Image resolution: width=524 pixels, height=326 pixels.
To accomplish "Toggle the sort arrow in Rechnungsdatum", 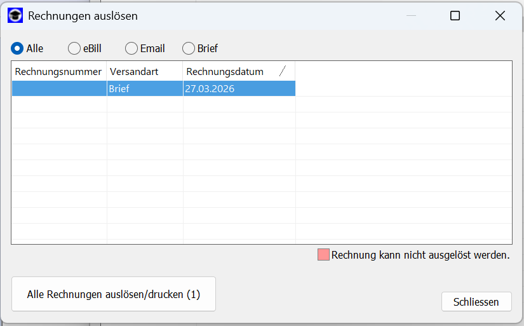I will pos(283,71).
